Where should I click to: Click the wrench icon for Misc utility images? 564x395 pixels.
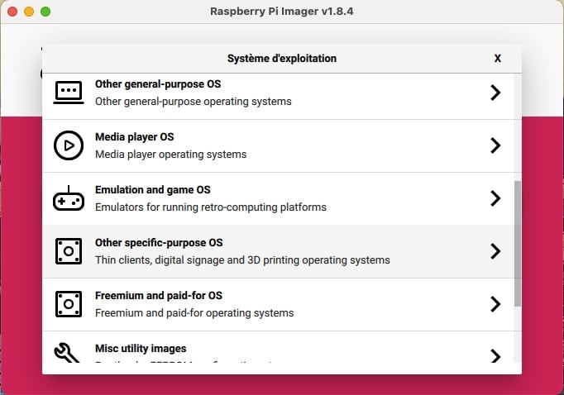[68, 354]
